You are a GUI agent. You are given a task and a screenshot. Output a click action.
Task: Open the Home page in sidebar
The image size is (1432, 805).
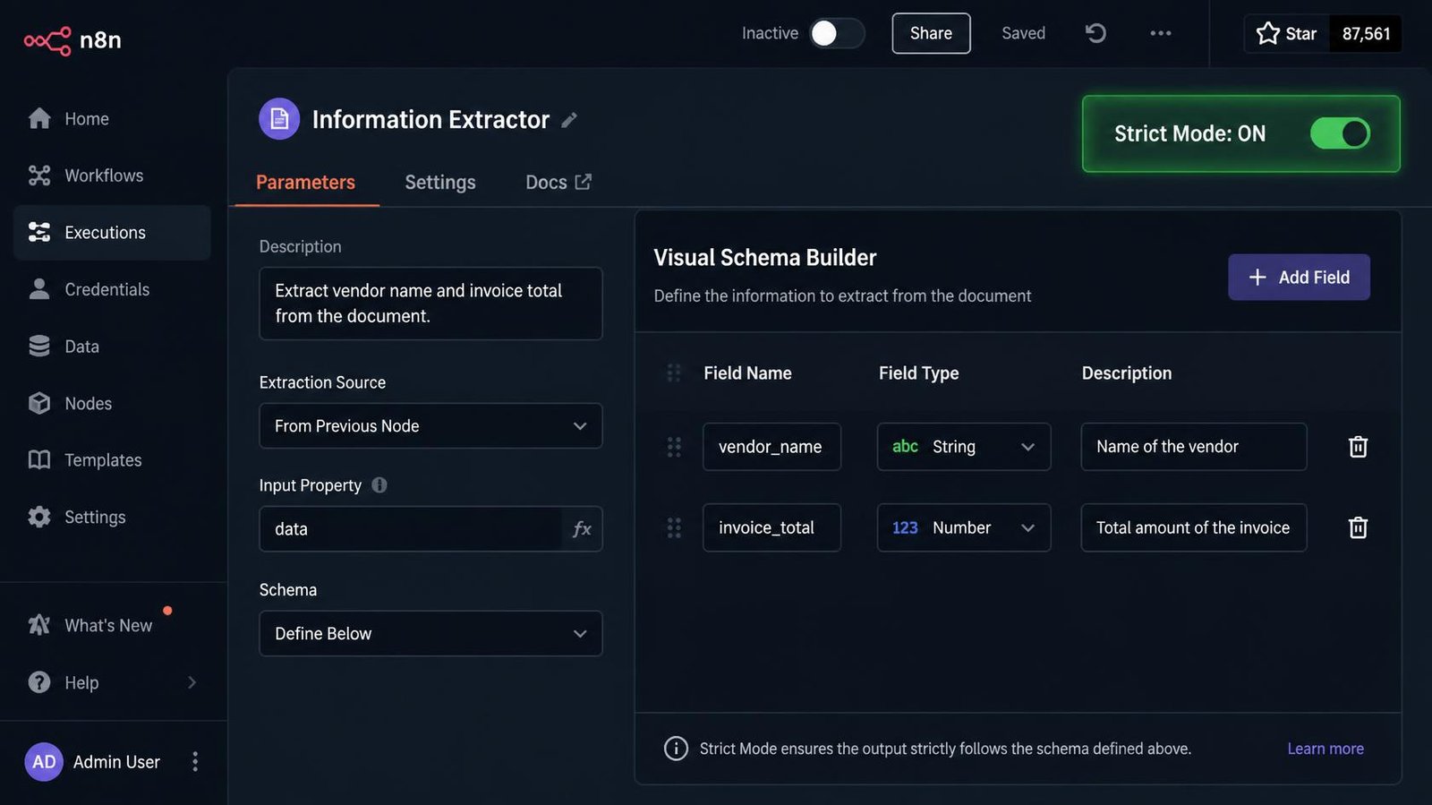click(112, 119)
